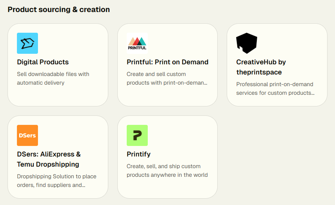Click 'Professional print-on-demand services' description text
335x205 pixels.
click(x=275, y=88)
